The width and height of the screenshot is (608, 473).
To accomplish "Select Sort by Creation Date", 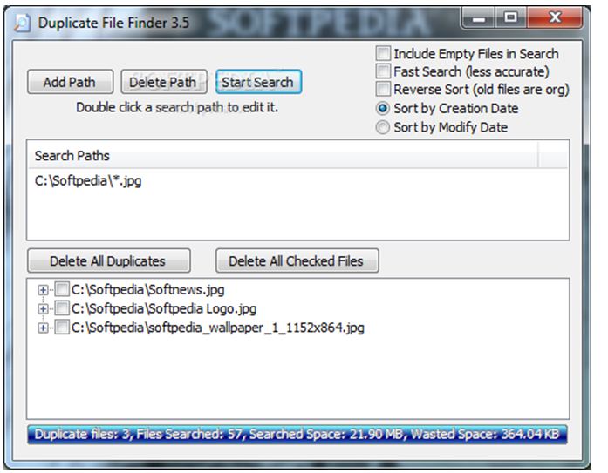I will 383,109.
